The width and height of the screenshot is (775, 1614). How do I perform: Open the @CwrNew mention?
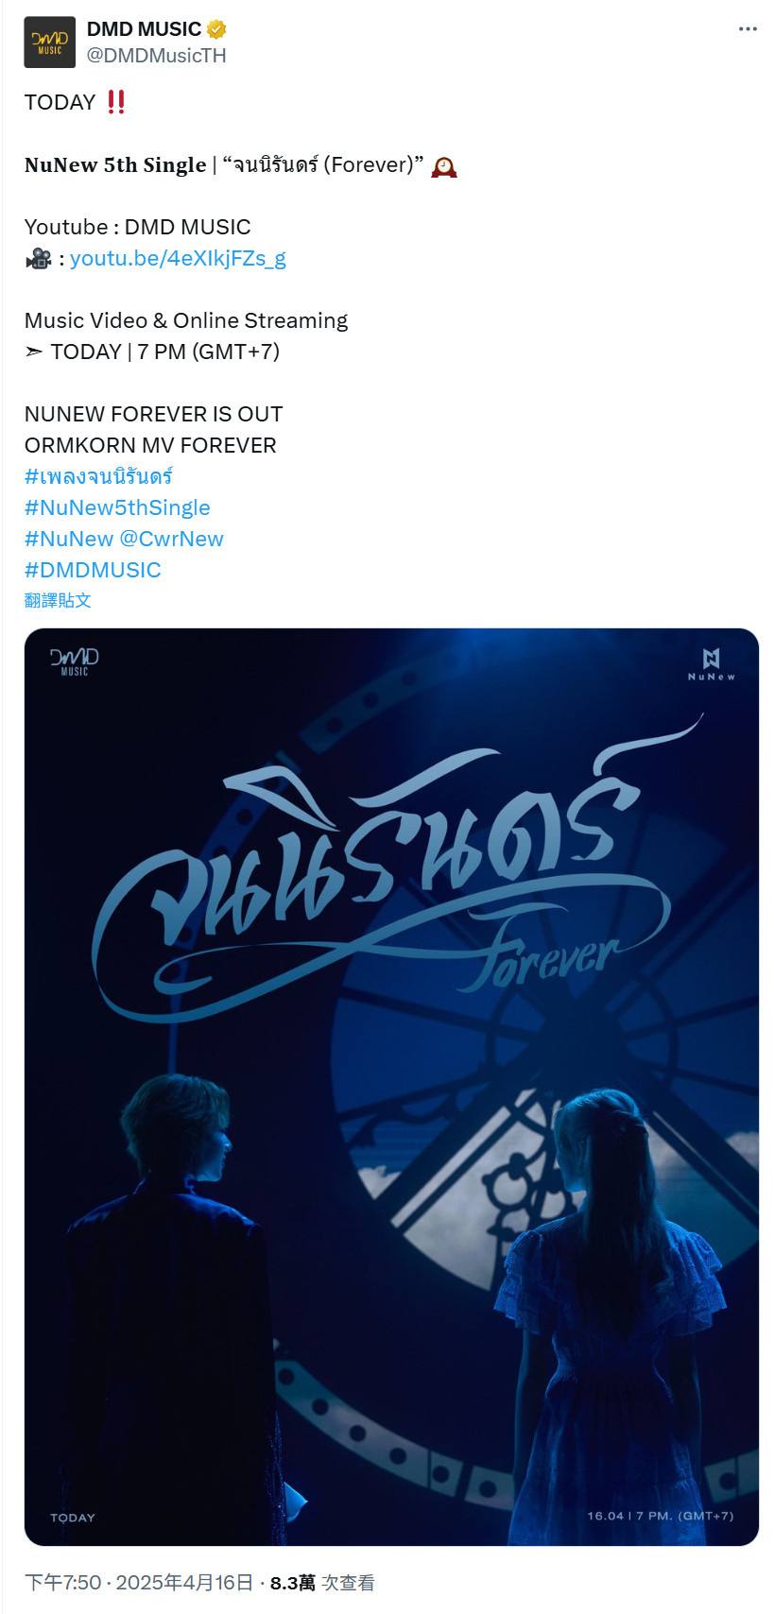pyautogui.click(x=171, y=539)
